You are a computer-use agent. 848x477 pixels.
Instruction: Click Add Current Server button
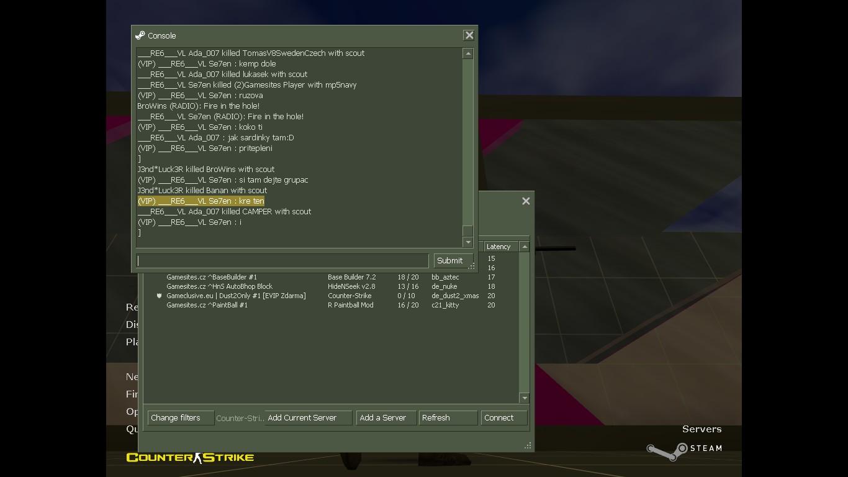[x=309, y=418]
